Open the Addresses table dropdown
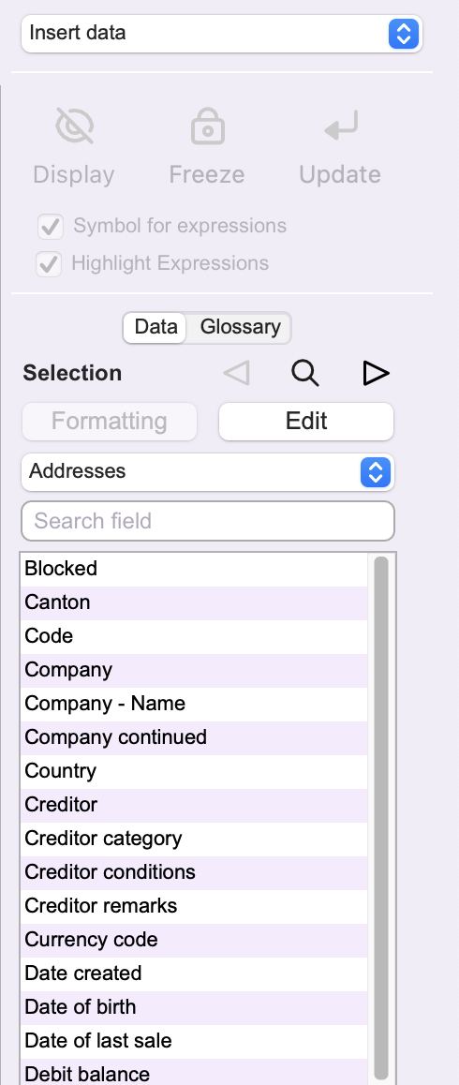 (208, 472)
